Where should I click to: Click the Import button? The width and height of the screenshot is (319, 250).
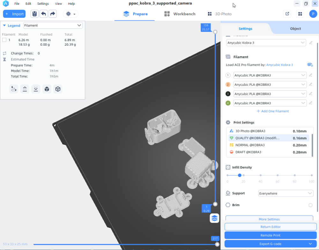[x=14, y=14]
